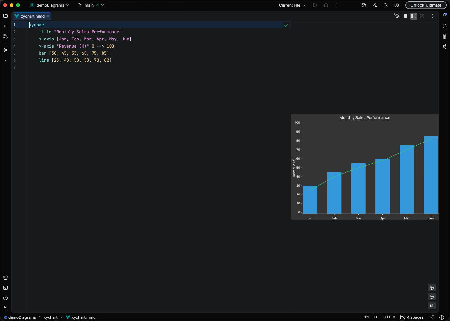Click the UTF-8 encoding in status bar
This screenshot has width=450, height=321.
(x=389, y=317)
